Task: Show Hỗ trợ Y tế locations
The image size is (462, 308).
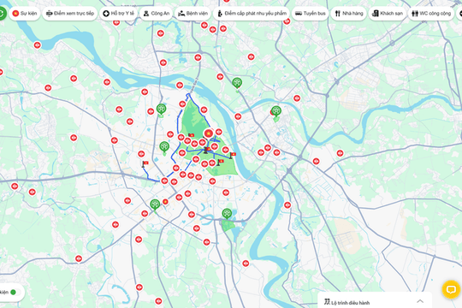Action: point(118,14)
